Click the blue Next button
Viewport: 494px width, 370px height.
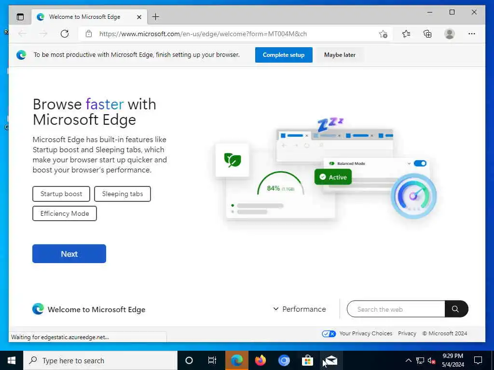(x=69, y=253)
